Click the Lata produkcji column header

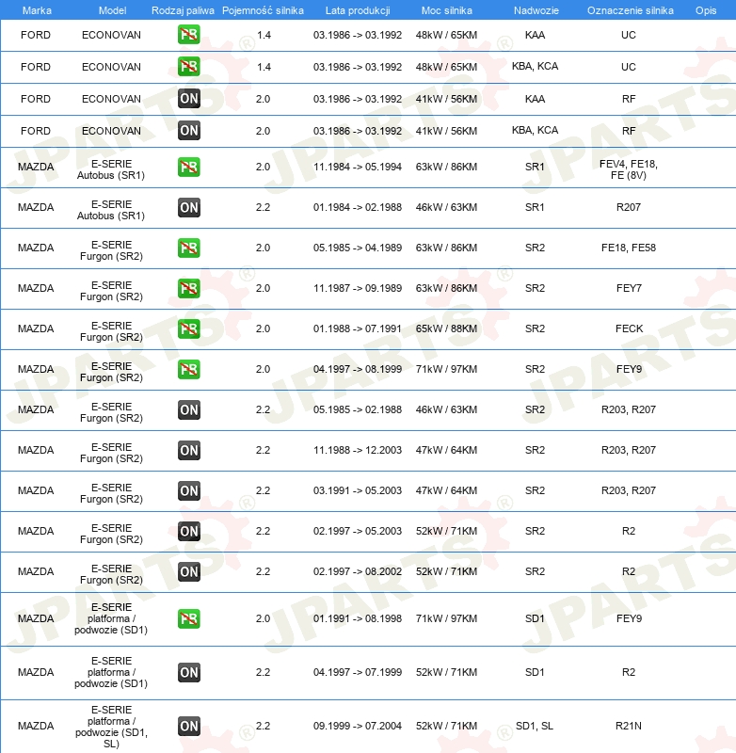358,10
